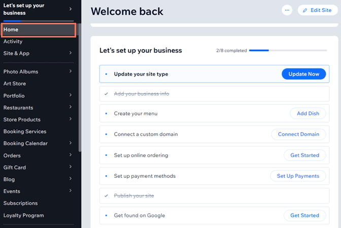The width and height of the screenshot is (341, 228).
Task: Click Get Started for Google listing
Action: point(304,215)
